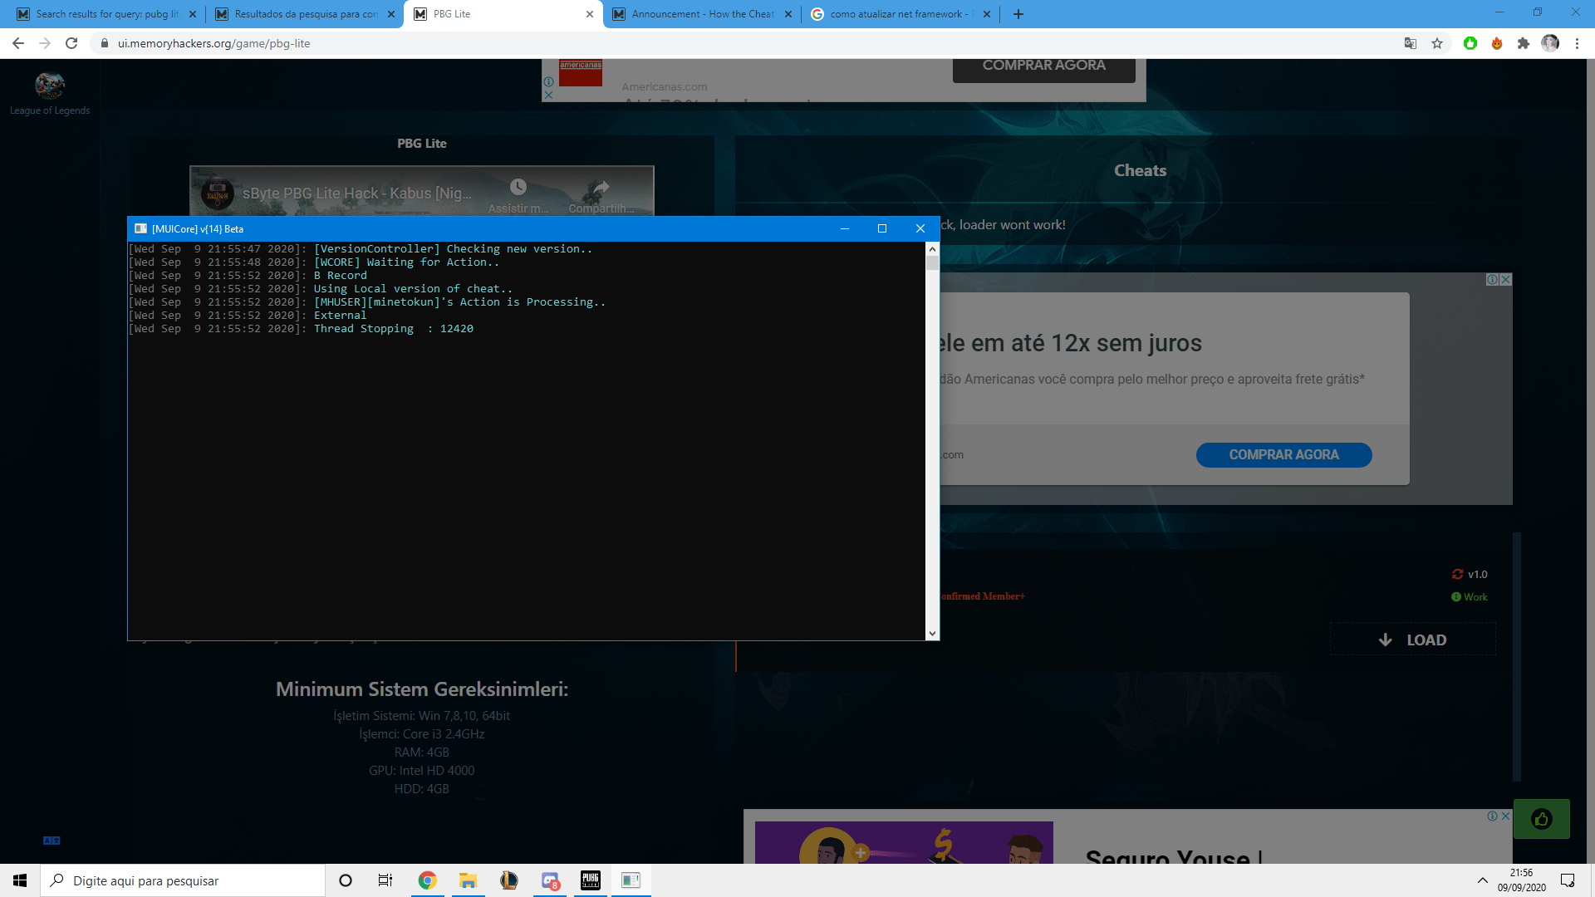The width and height of the screenshot is (1595, 897).
Task: Open League of Legends sidebar icon
Action: (x=50, y=93)
